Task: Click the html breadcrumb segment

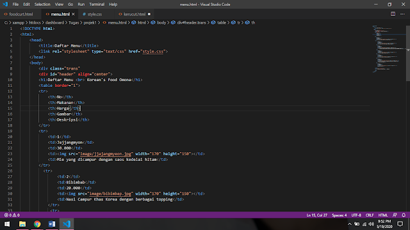Action: (x=142, y=23)
